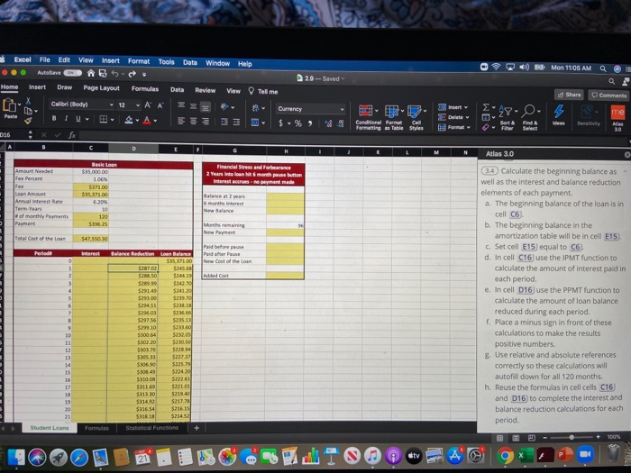Click the Align Left icon
The image size is (631, 473).
coord(181,121)
